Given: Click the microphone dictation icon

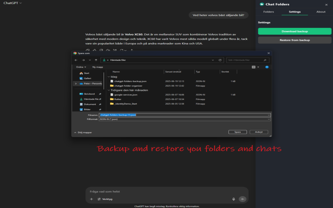Looking at the screenshot, I should 234,199.
